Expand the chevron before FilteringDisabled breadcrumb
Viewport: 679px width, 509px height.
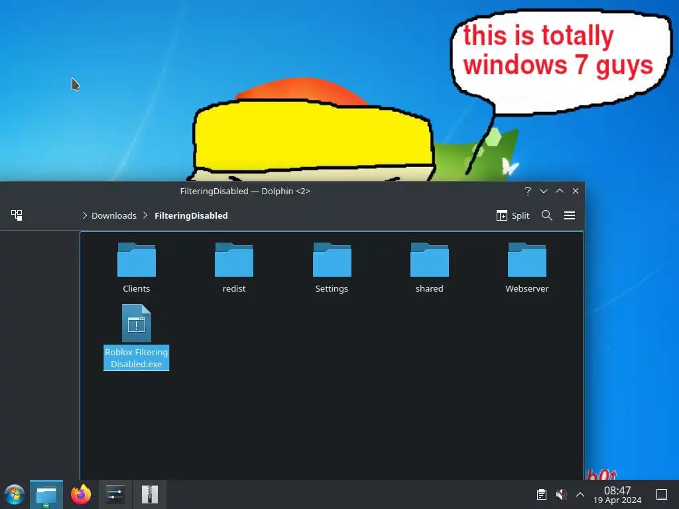145,215
